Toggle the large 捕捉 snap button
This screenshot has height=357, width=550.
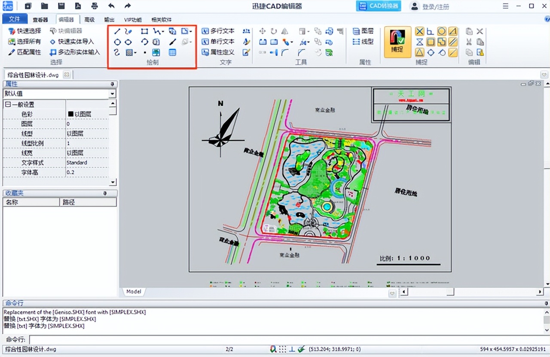point(397,42)
